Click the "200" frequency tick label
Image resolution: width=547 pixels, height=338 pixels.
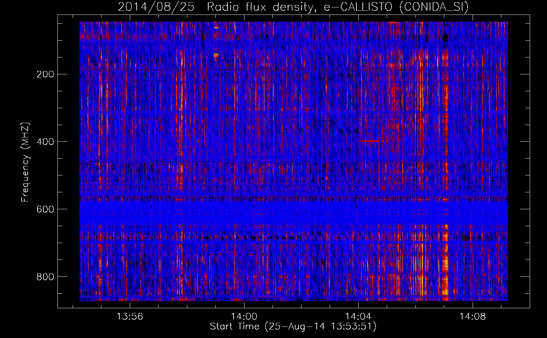tap(45, 74)
